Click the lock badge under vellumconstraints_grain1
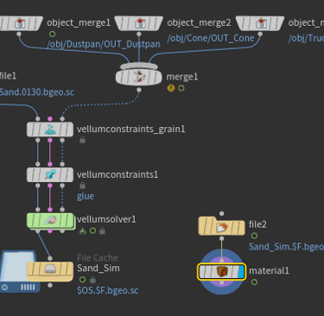The width and height of the screenshot is (324, 316). point(82,140)
